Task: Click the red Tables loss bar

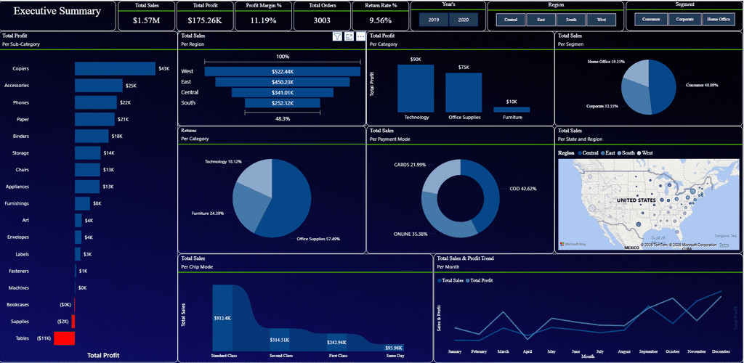Action: tap(64, 338)
